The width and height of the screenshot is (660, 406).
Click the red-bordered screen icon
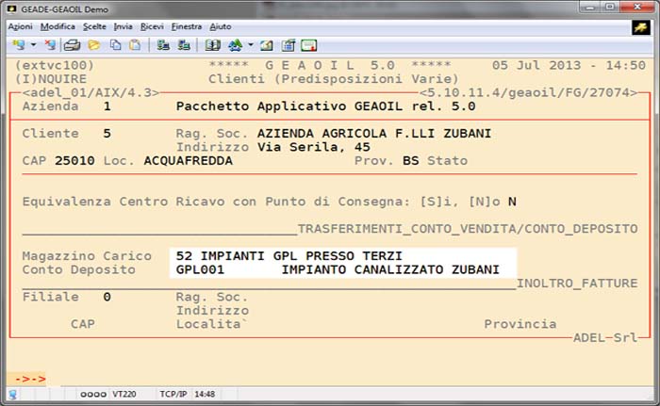308,44
